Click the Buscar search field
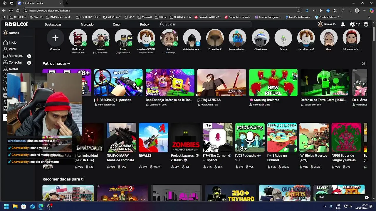 (206, 24)
